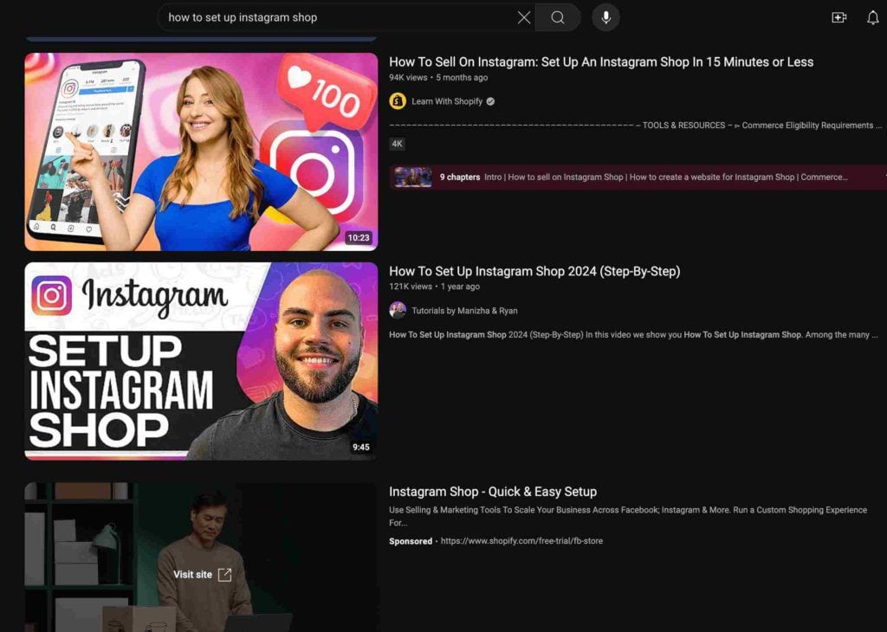Screen dimensions: 887x632
Task: Click the search magnifier icon
Action: click(557, 17)
